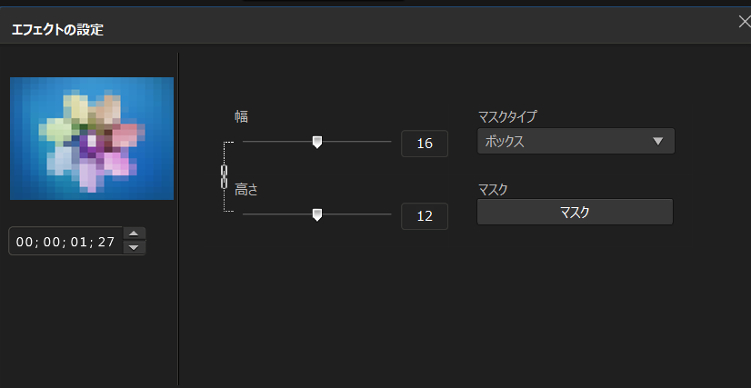This screenshot has height=388, width=751.
Task: Decrease timecode with the down arrow
Action: pos(135,247)
